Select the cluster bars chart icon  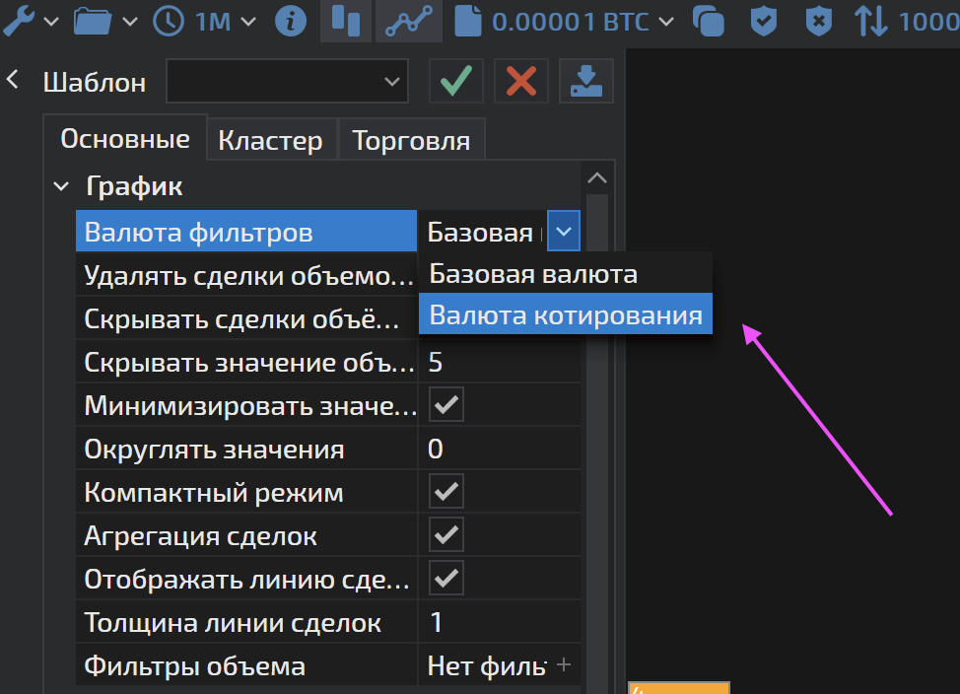coord(345,21)
